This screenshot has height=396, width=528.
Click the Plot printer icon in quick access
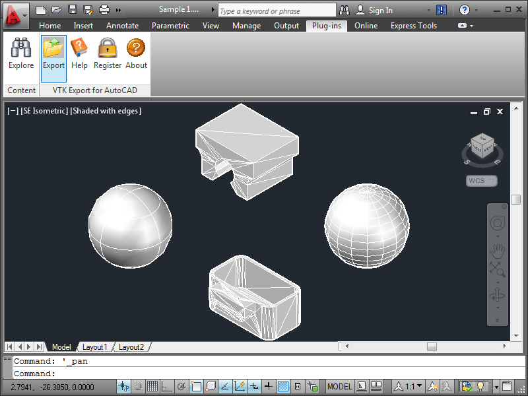tap(103, 10)
